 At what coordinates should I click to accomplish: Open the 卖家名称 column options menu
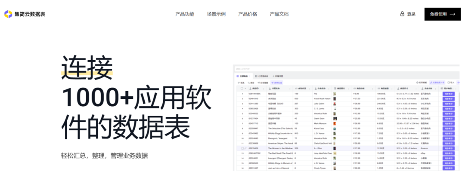pos(435,89)
